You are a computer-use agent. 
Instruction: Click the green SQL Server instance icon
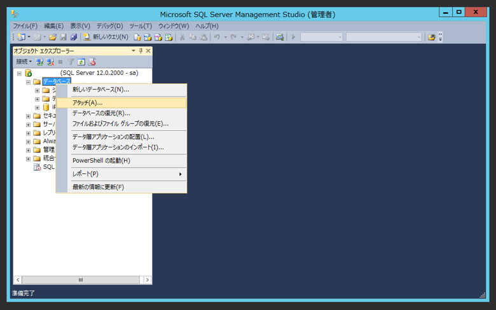click(x=29, y=73)
